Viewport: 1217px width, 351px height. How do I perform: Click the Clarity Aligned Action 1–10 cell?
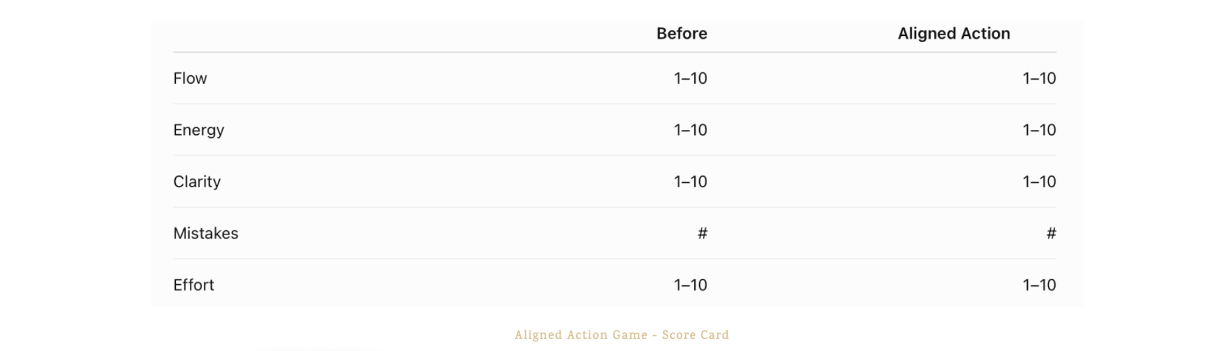pyautogui.click(x=1039, y=182)
